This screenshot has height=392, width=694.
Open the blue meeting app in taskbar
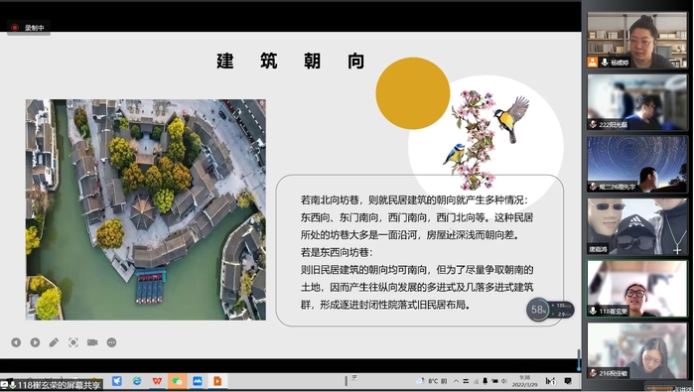coord(198,381)
